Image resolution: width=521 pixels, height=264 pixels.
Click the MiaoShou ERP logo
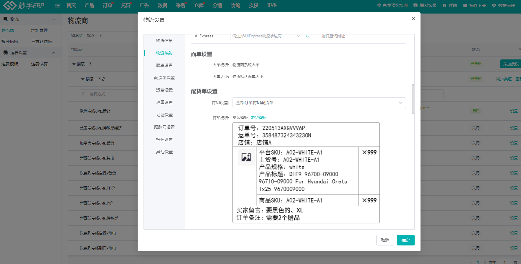pos(24,6)
